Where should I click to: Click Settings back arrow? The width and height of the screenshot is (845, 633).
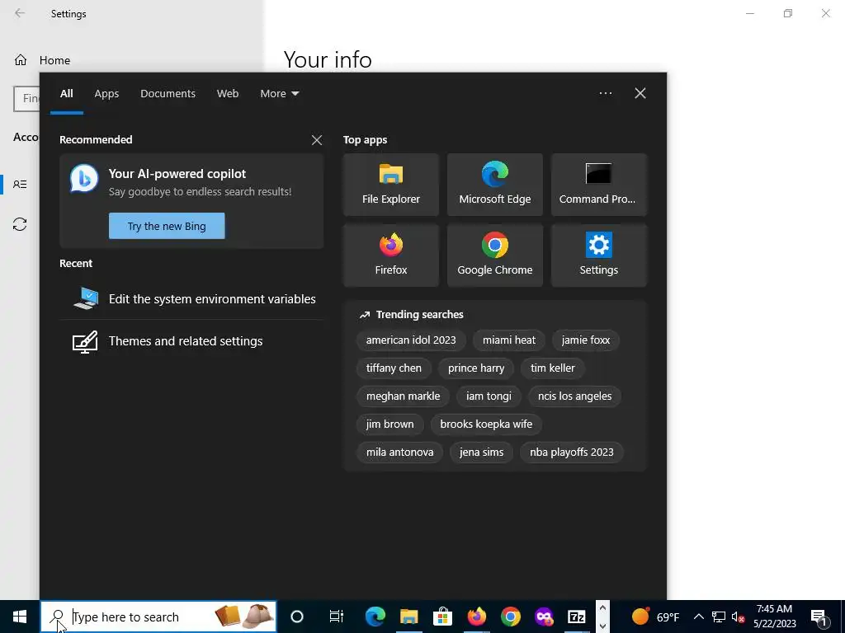tap(20, 13)
